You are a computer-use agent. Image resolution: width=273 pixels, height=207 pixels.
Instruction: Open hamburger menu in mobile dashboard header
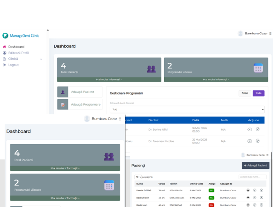pyautogui.click(x=120, y=119)
